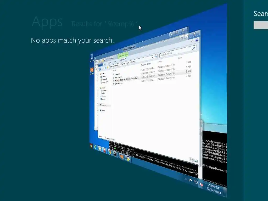
Task: Open the 2:19 PM clock in the tray
Action: tap(214, 189)
